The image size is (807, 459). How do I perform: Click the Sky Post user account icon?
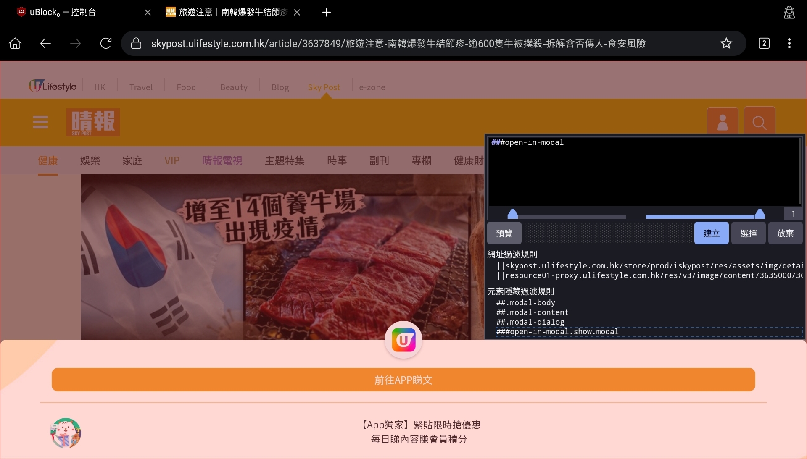[723, 123]
